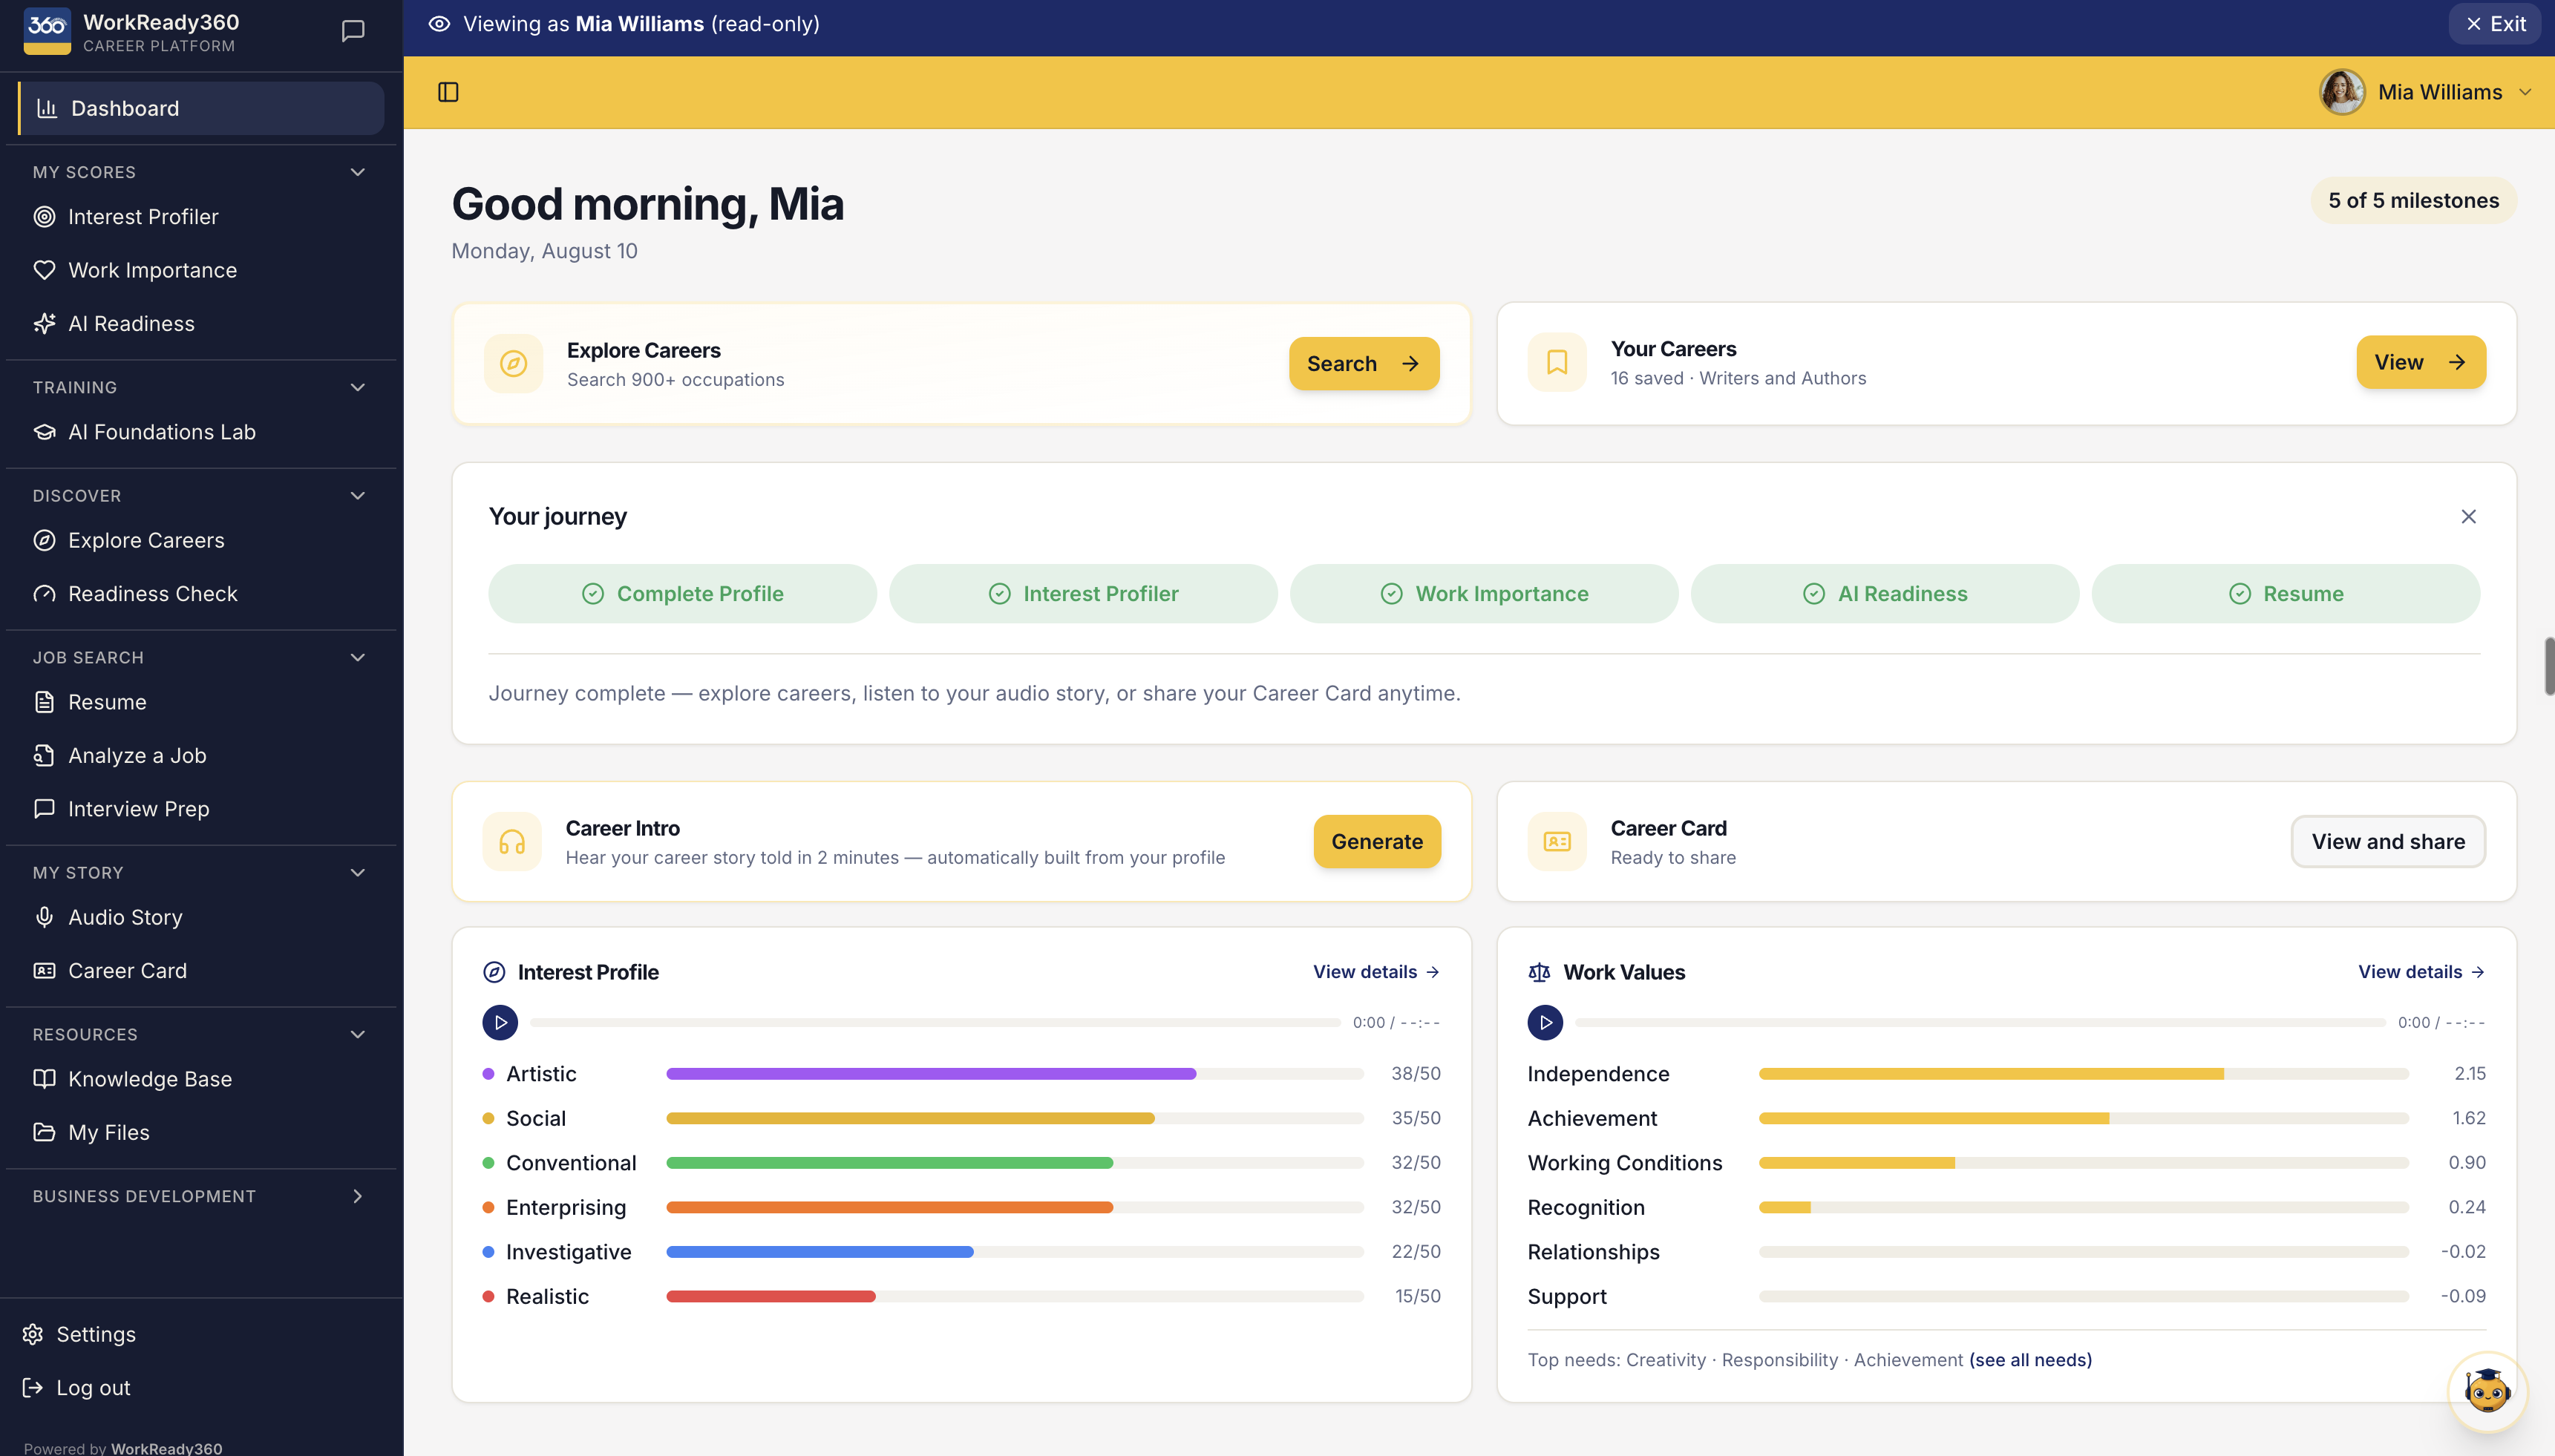Open Interest Profile View details link
The image size is (2555, 1456).
tap(1376, 972)
